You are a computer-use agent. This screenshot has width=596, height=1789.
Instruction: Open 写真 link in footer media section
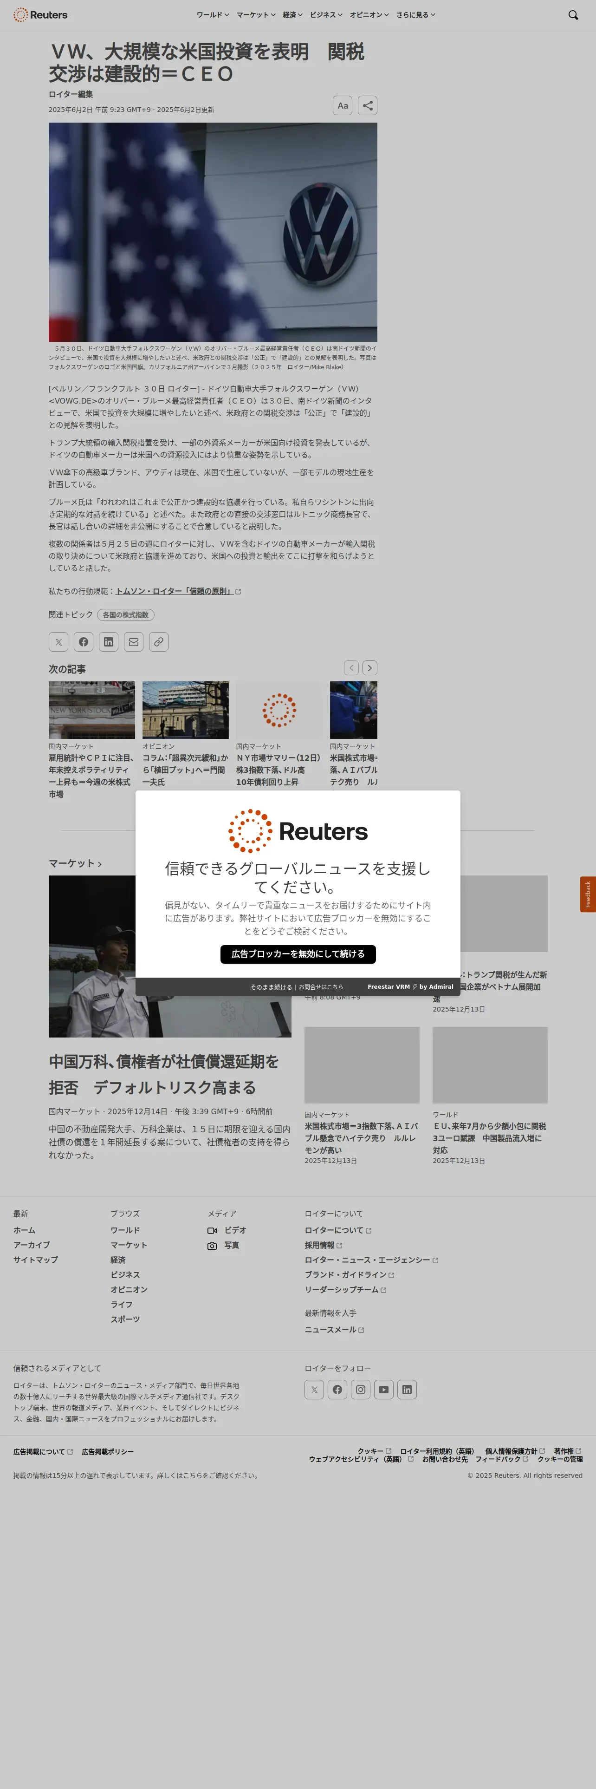coord(223,1245)
